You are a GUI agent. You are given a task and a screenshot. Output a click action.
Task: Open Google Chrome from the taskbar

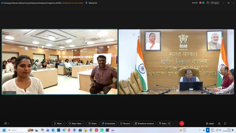coord(91,130)
